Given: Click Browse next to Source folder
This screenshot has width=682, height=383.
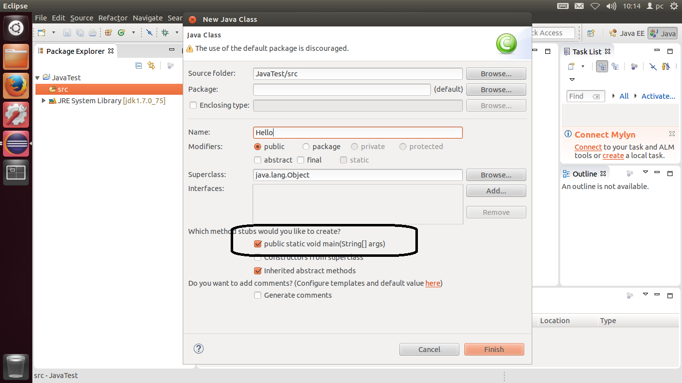Looking at the screenshot, I should pos(496,73).
